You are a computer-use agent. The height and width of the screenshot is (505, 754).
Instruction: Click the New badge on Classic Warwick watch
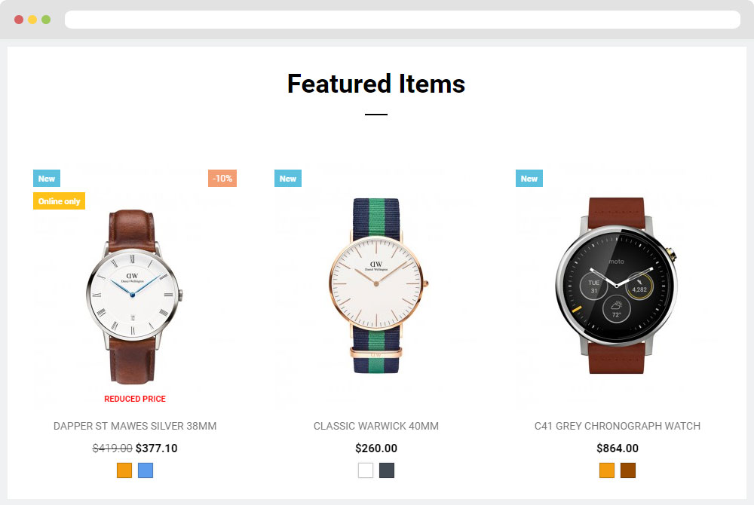click(x=288, y=179)
